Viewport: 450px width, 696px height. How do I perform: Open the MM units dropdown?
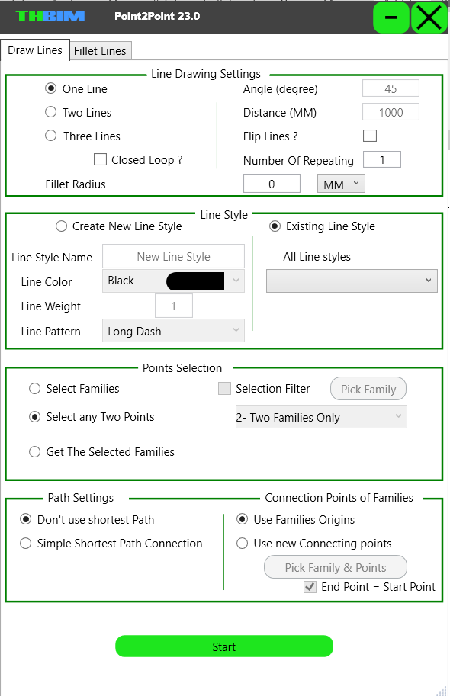(x=341, y=184)
